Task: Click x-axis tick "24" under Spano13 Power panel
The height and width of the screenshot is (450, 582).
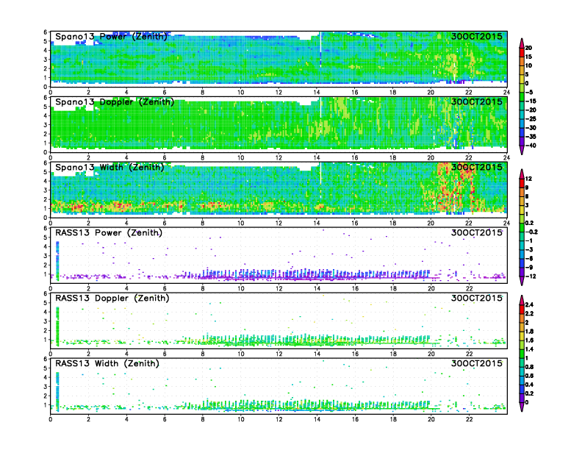Action: [506, 92]
